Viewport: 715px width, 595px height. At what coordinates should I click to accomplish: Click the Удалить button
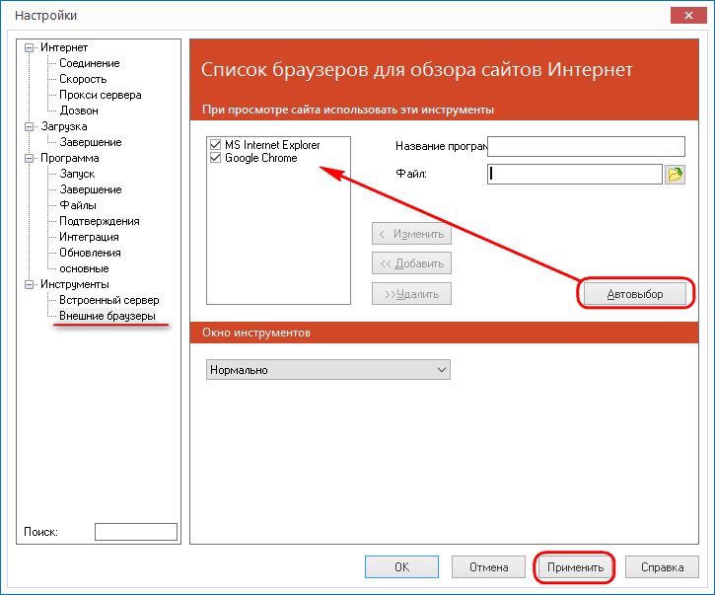(x=412, y=294)
